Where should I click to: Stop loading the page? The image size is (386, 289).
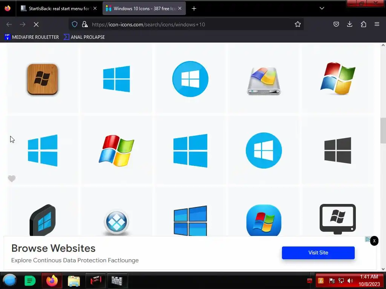pos(36,24)
